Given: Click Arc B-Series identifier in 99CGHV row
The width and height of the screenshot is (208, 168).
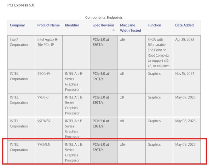Looking at the screenshot, I should 74,81.
